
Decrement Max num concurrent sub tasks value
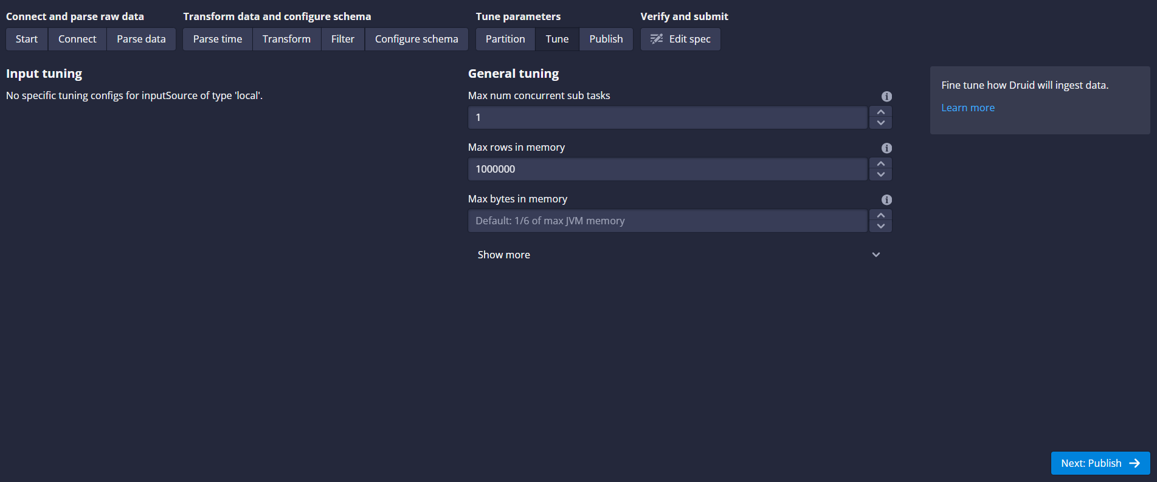coord(880,123)
